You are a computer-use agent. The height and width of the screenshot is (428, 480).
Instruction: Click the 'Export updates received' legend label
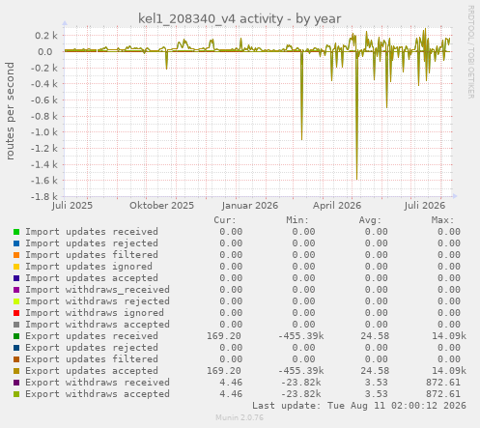click(x=92, y=336)
